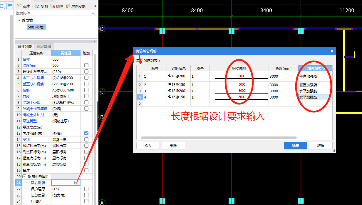Image resolution: width=362 pixels, height=205 pixels.
Task: Uncheck the 内/外墙标志 附加 checkbox
Action: pos(86,133)
